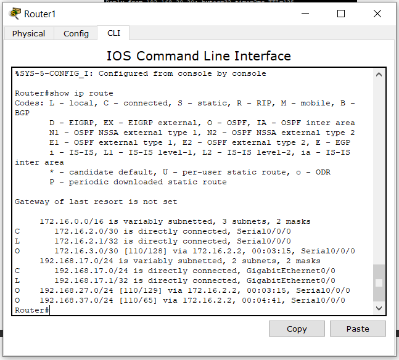Viewport: 399px width, 360px height.
Task: Click the 'candidate default, U - per-user' line
Action: [x=190, y=172]
